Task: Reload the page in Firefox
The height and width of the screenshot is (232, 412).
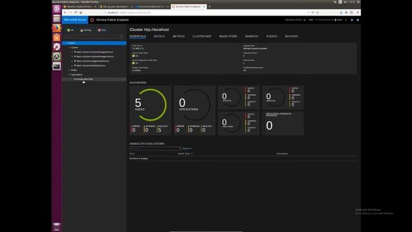Action: (76, 12)
